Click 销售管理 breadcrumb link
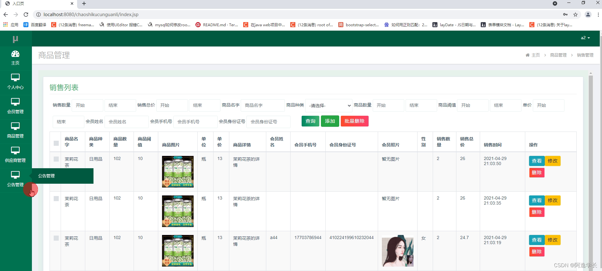Screen dimensions: 602x271 click(x=585, y=55)
